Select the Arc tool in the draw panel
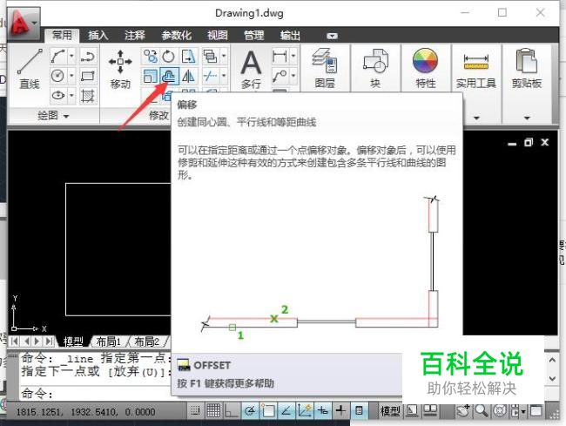566x426 pixels. coord(88,56)
